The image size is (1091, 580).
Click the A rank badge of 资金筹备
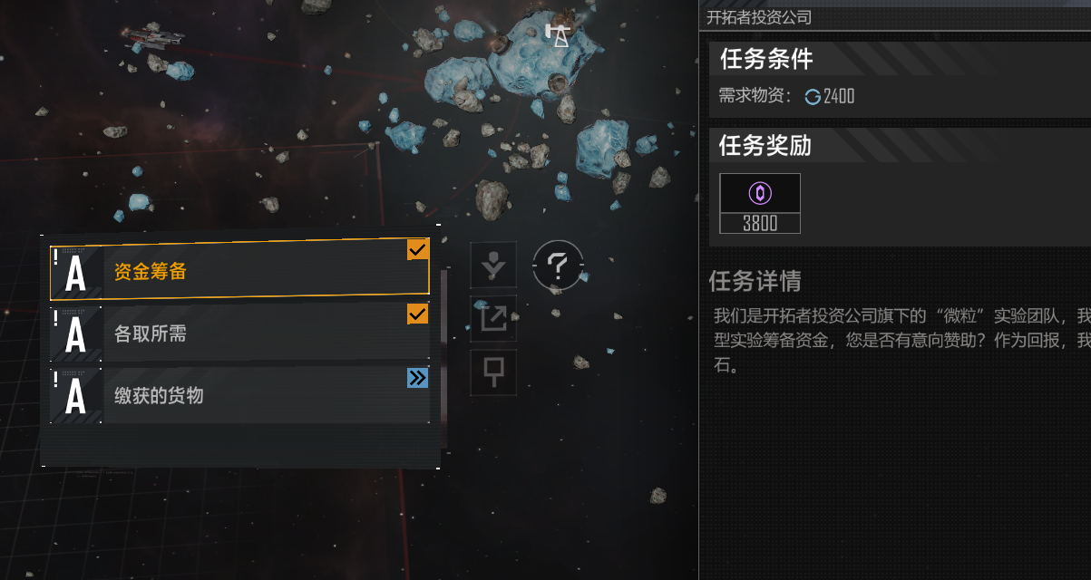[76, 271]
